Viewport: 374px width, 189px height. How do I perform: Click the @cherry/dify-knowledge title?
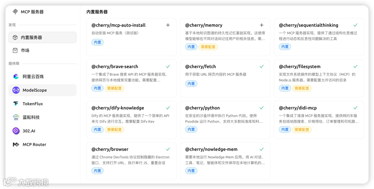tap(118, 108)
